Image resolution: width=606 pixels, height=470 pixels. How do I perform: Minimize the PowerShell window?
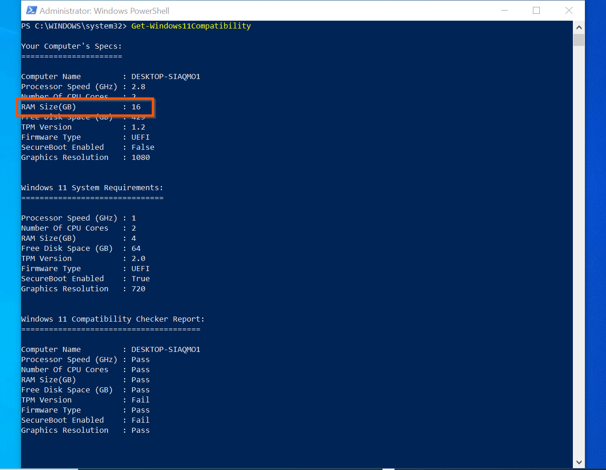504,11
